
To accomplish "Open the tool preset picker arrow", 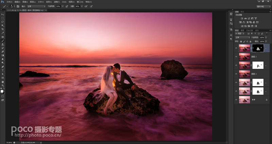I will pyautogui.click(x=7, y=6).
